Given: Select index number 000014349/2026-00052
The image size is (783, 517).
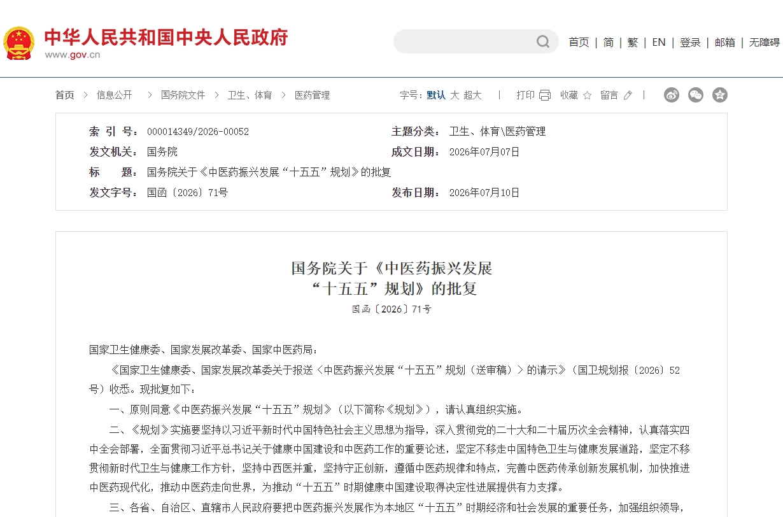Looking at the screenshot, I should (198, 132).
